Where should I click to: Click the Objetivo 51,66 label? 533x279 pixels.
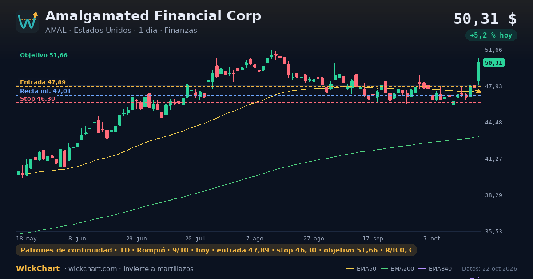[44, 55]
